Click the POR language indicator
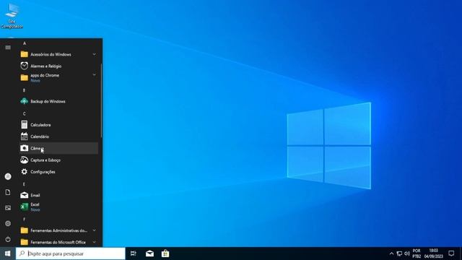 417,253
